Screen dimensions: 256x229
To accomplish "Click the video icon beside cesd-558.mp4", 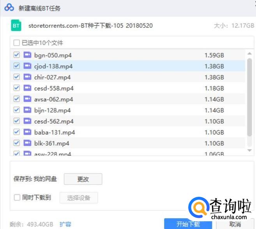I will coord(27,88).
